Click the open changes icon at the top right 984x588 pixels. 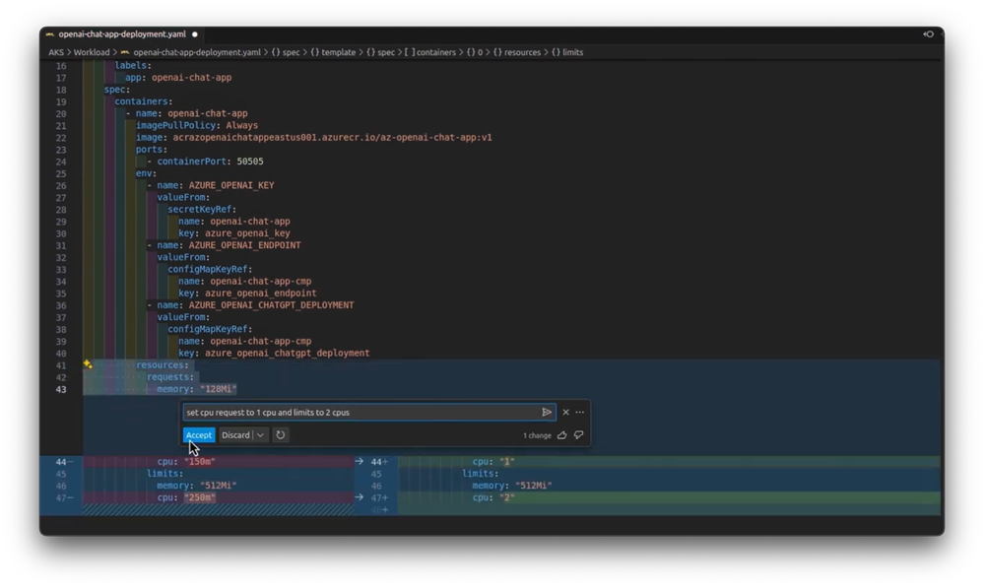(929, 33)
